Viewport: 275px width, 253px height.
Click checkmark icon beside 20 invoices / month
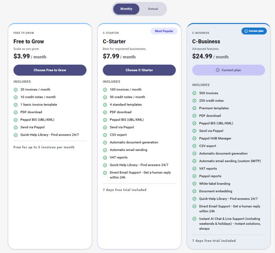16,89
